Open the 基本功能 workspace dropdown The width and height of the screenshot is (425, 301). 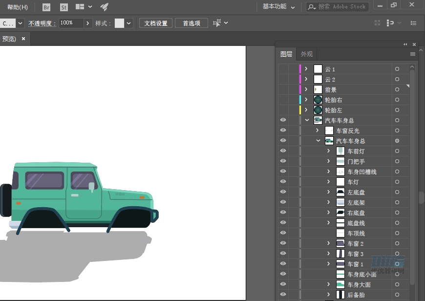(x=278, y=7)
